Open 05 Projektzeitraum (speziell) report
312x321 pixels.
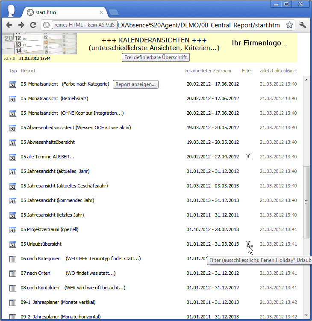[x=50, y=229]
